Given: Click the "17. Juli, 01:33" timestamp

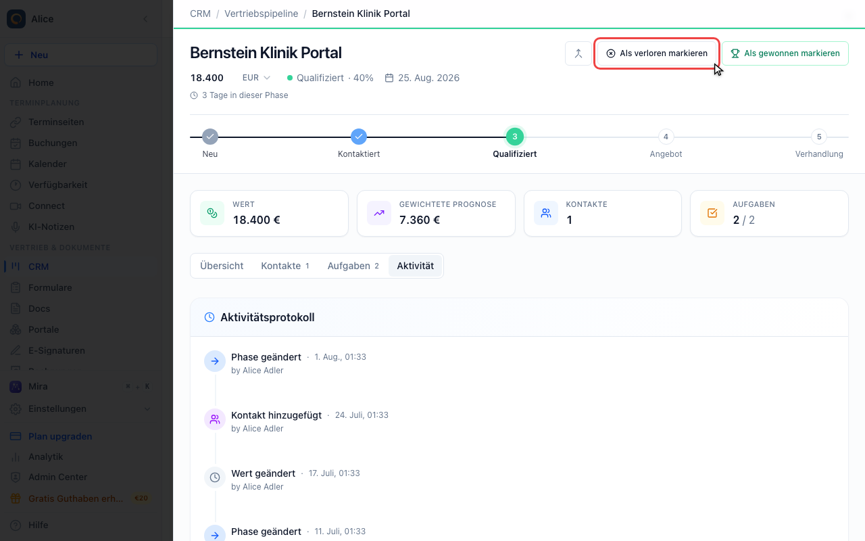Looking at the screenshot, I should tap(335, 473).
